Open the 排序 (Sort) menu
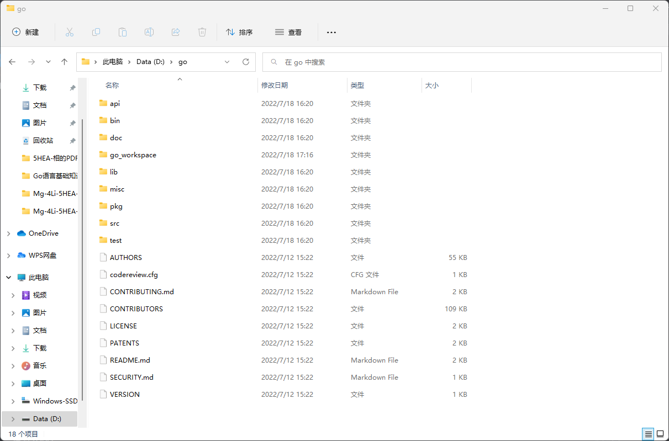This screenshot has width=669, height=441. click(240, 32)
